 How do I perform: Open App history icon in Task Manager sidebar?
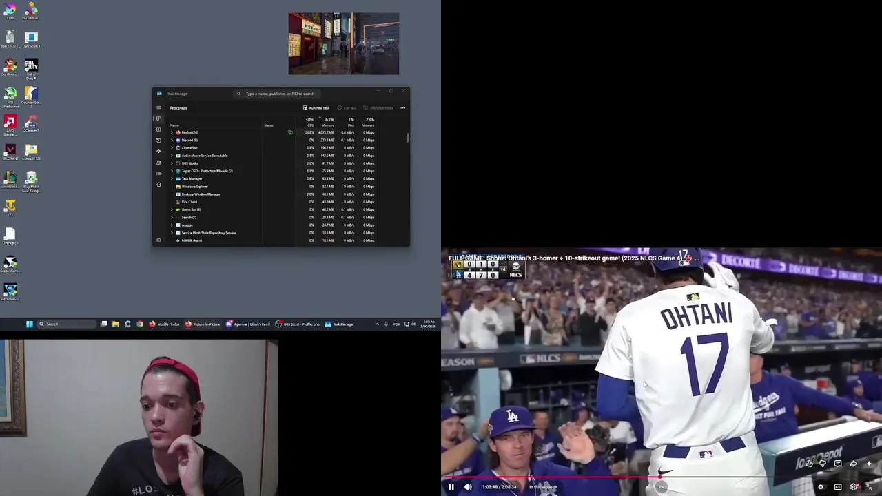pyautogui.click(x=158, y=141)
